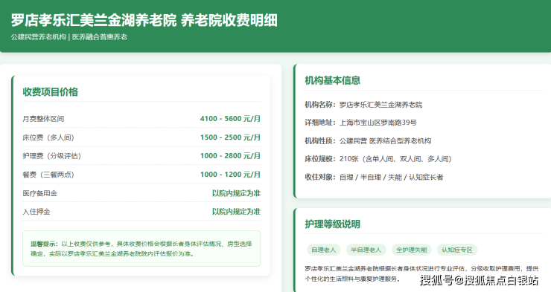Click the price 4100 - 5600 元/月

230,119
